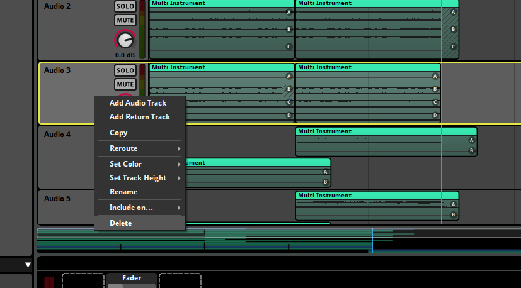Select Add Return Track menu entry

click(140, 117)
